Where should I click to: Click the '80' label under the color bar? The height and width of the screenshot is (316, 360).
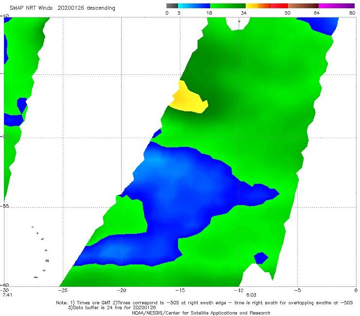[352, 13]
